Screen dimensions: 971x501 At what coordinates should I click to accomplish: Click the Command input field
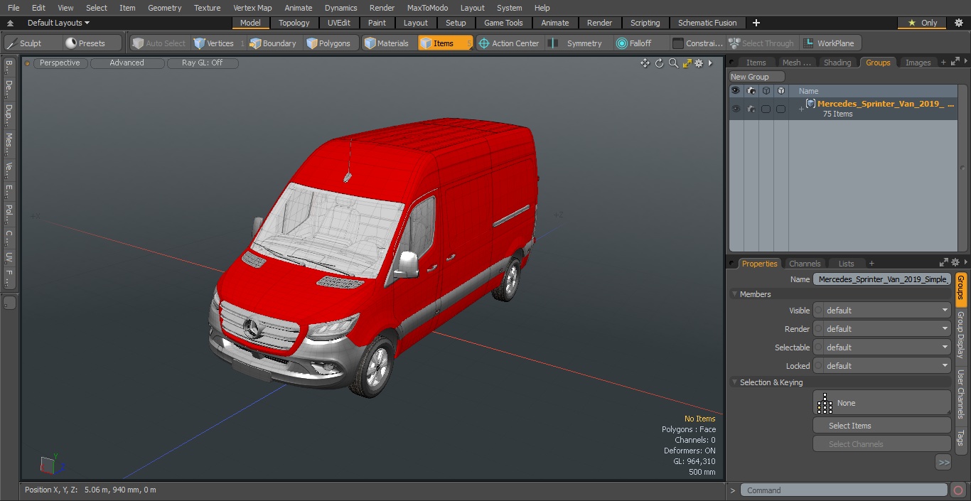[x=844, y=490]
